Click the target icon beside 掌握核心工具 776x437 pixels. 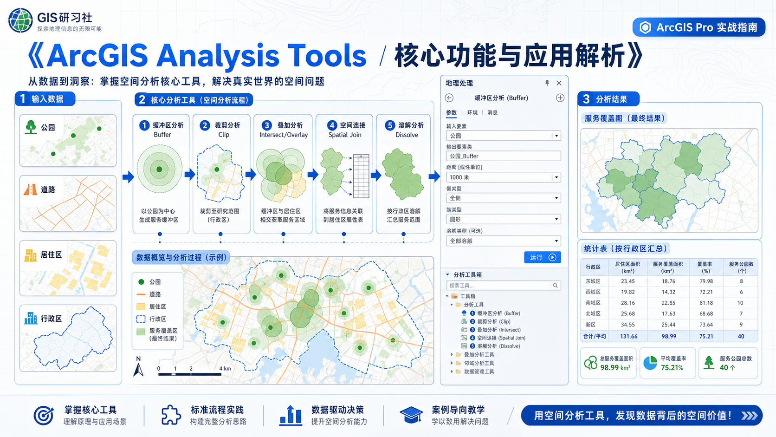point(44,415)
